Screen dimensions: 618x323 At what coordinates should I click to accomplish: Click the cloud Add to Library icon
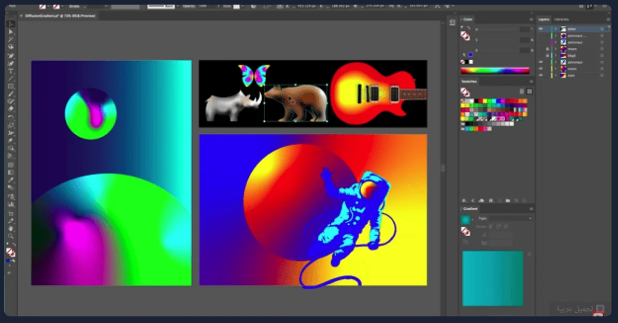tap(480, 200)
